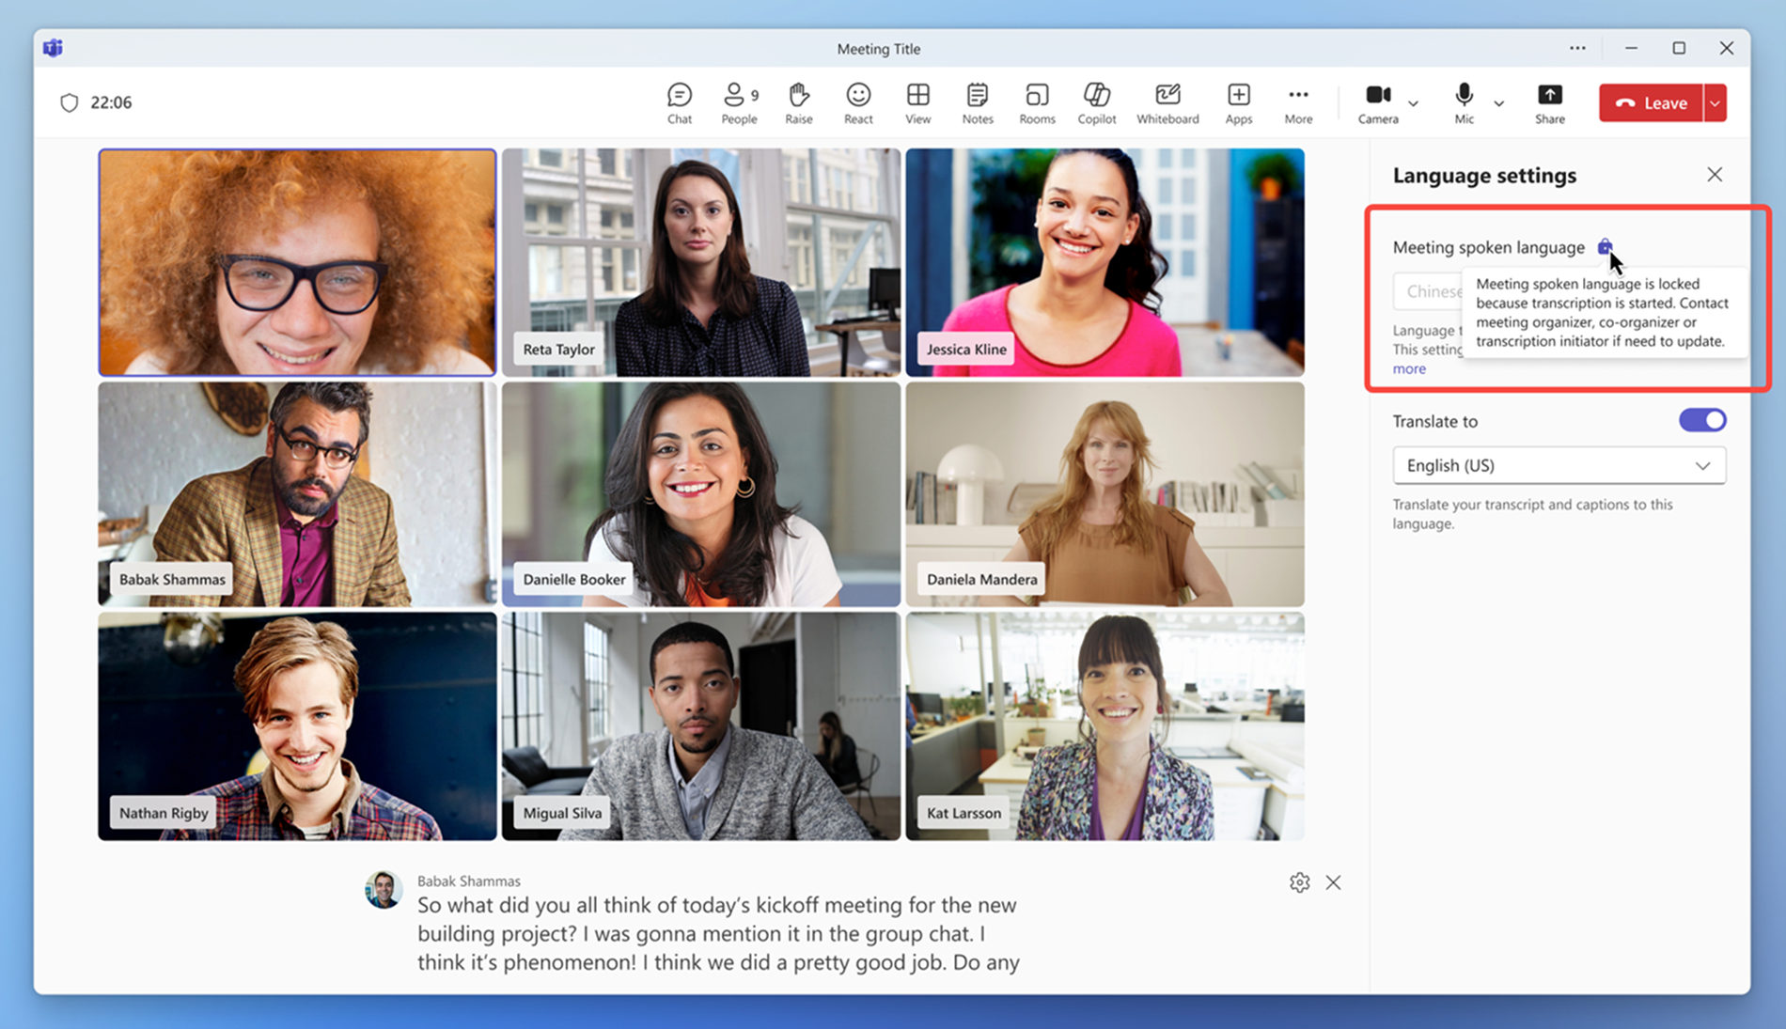The image size is (1786, 1029).
Task: Open breakout Rooms
Action: click(1037, 102)
